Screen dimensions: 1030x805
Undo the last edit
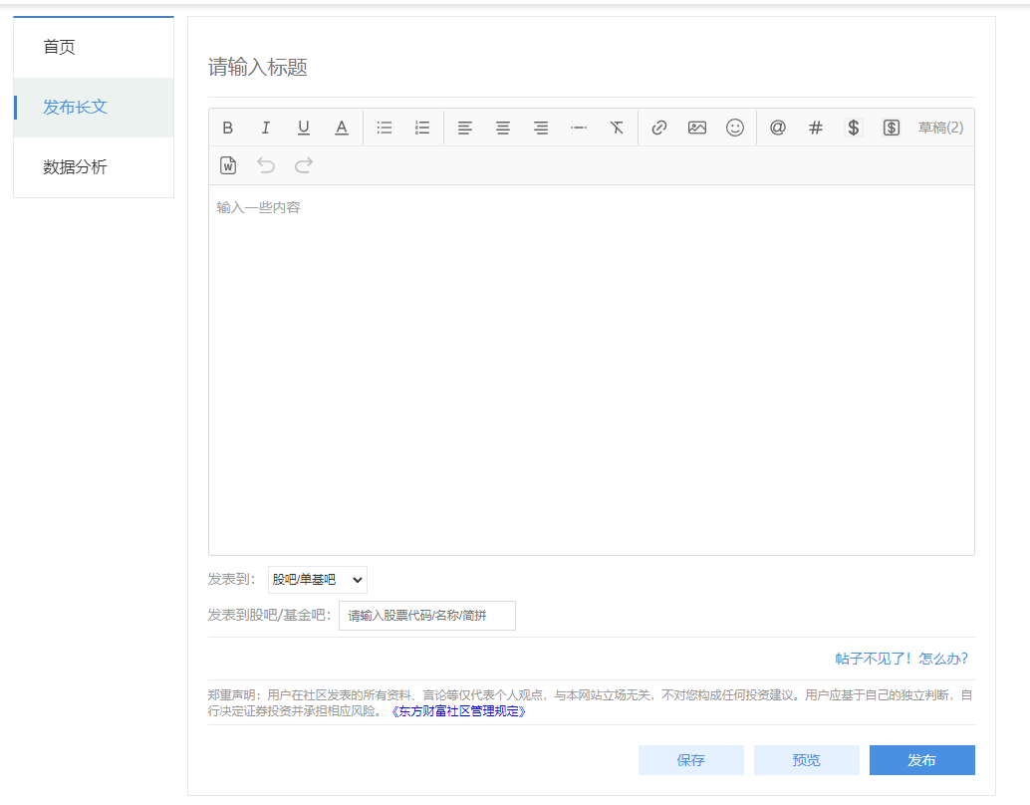[x=265, y=165]
